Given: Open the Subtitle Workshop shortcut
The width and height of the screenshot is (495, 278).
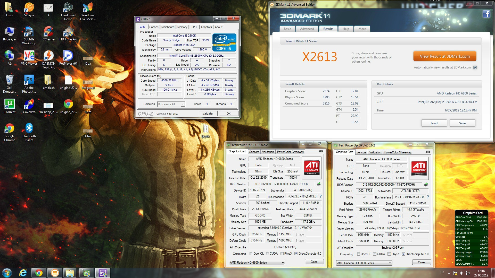Looking at the screenshot, I should [29, 36].
